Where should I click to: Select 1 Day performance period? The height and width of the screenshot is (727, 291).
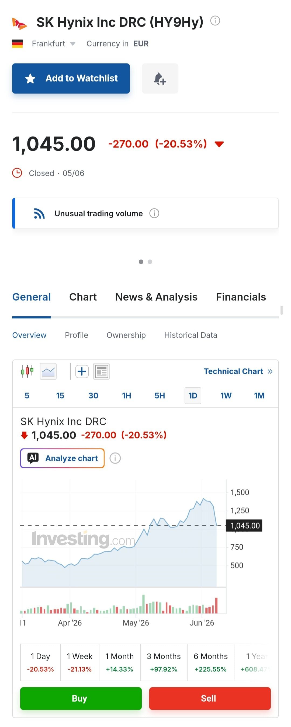[x=40, y=662]
